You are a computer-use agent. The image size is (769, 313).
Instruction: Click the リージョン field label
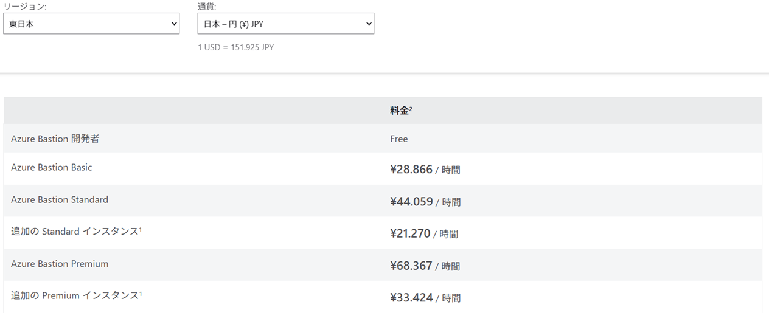pos(25,6)
